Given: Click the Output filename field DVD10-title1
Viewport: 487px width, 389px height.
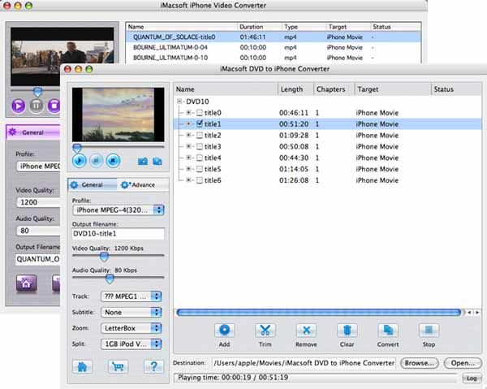Looking at the screenshot, I should coord(118,234).
